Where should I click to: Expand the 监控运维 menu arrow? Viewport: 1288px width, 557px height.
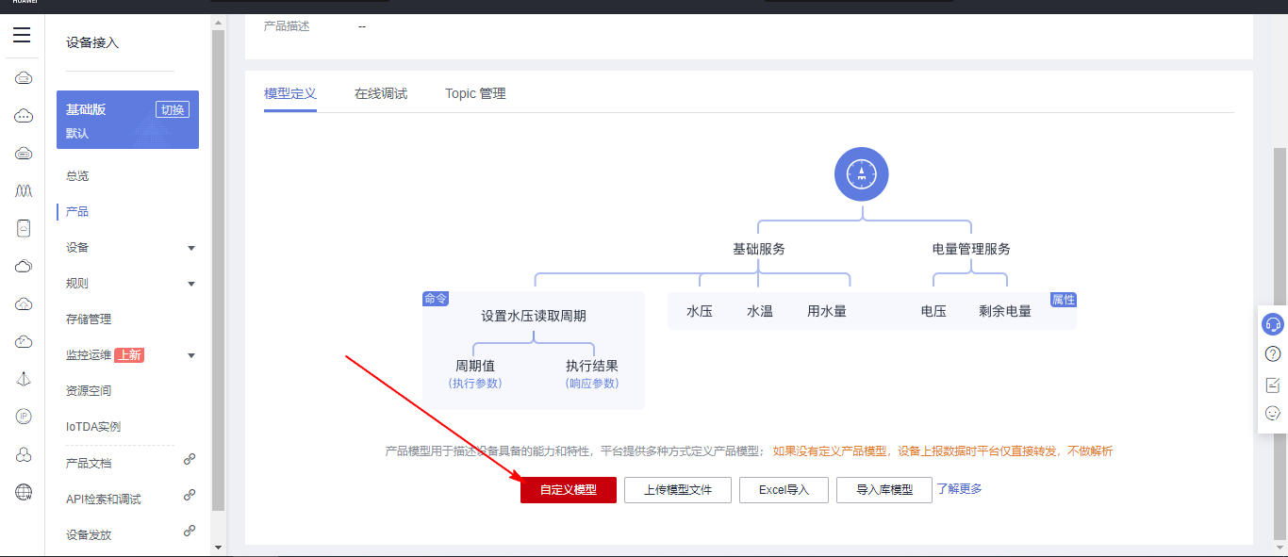point(191,355)
